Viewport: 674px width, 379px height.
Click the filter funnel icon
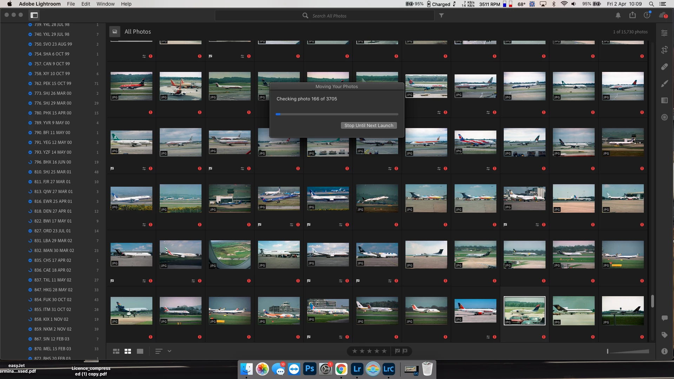coord(441,15)
